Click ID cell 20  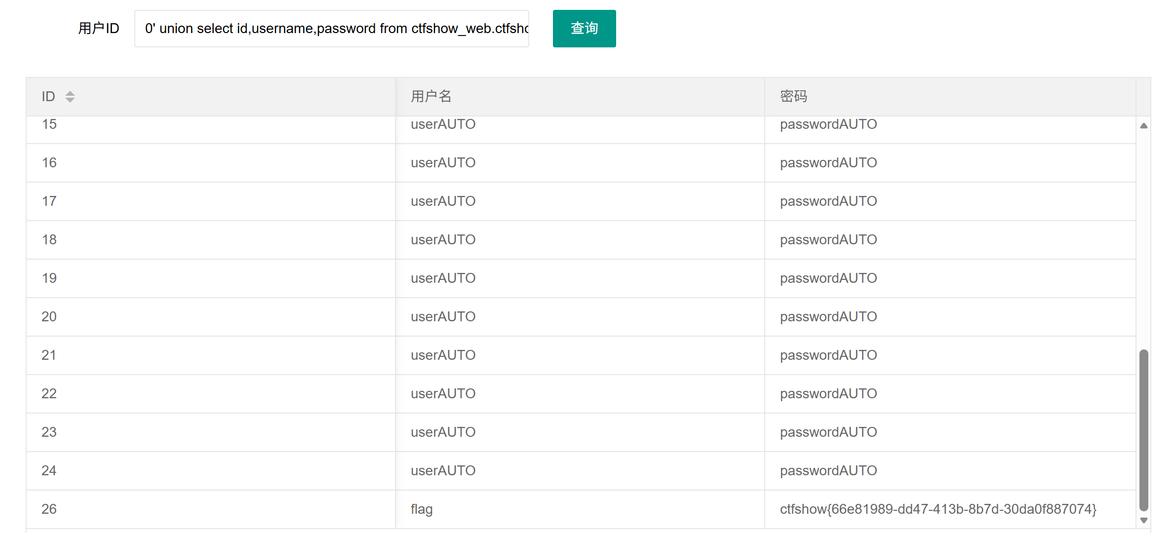pyautogui.click(x=49, y=317)
